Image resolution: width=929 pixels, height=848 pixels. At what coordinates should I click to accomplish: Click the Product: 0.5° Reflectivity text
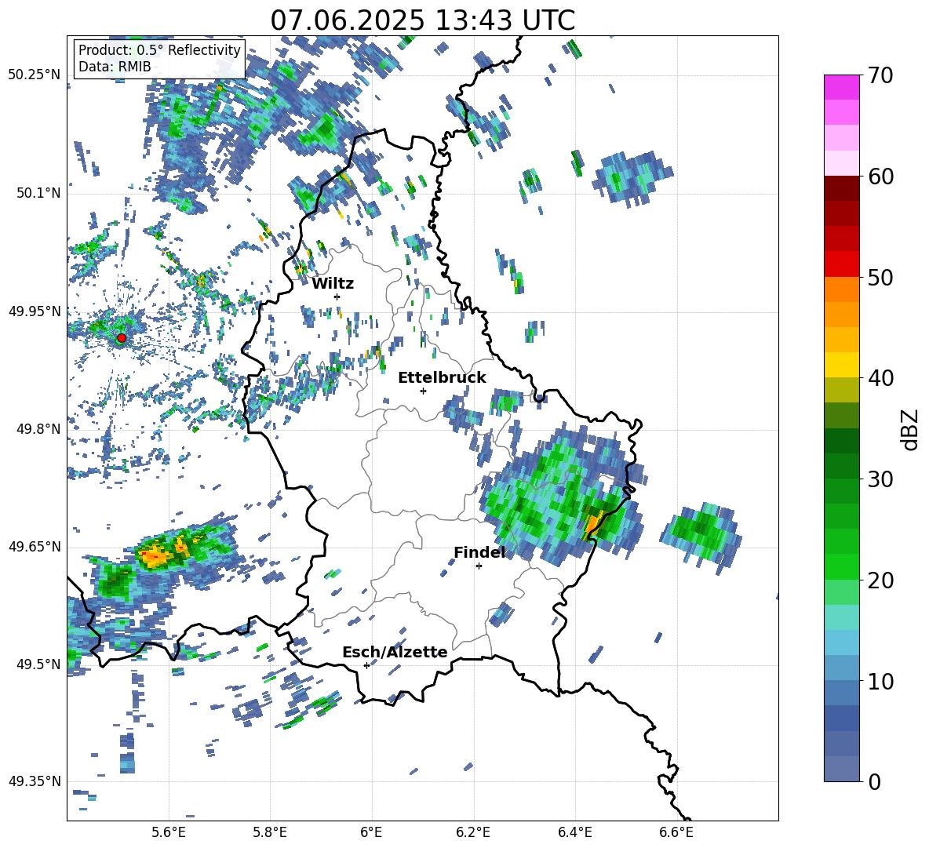tap(159, 49)
